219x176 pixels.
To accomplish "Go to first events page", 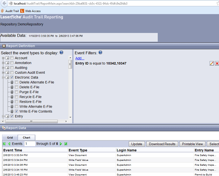I will pos(4,144).
